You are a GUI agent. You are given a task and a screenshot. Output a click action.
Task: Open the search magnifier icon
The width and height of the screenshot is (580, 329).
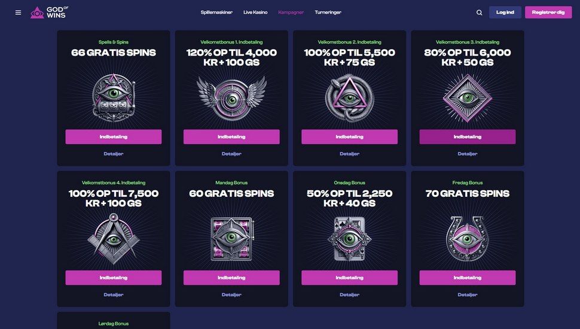tap(479, 13)
